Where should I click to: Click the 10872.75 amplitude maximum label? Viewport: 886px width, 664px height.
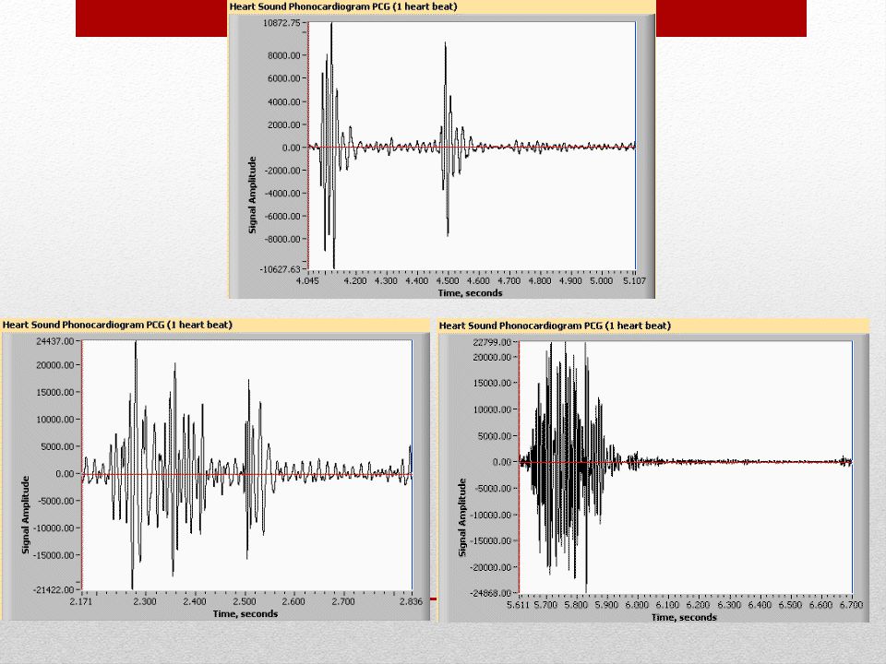click(282, 23)
